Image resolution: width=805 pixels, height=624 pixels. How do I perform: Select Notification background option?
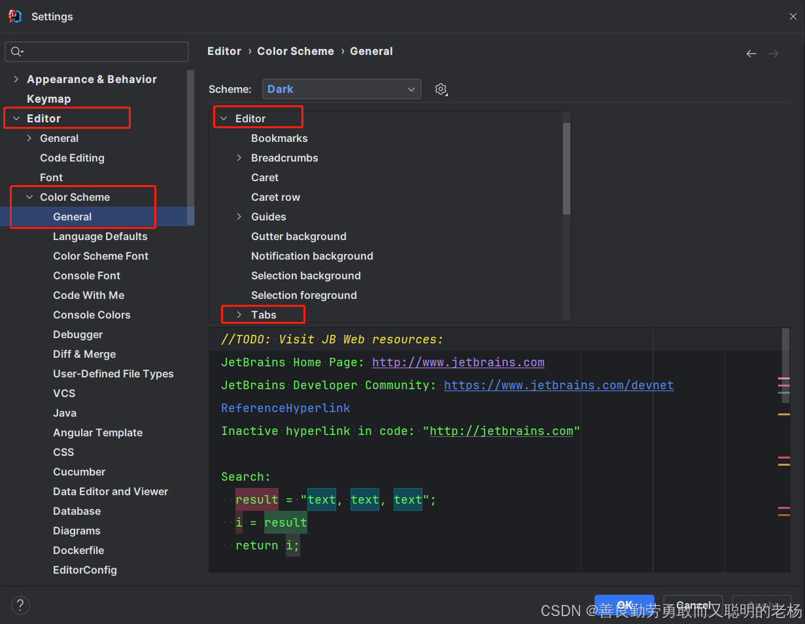(x=312, y=256)
